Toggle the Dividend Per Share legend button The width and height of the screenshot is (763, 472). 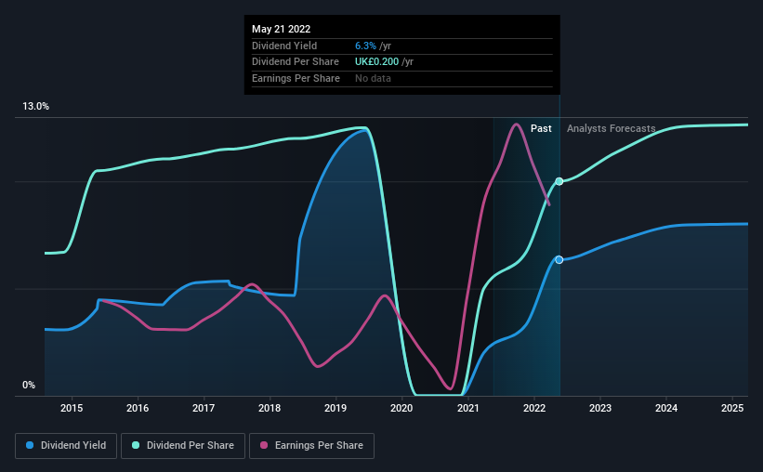coord(183,446)
